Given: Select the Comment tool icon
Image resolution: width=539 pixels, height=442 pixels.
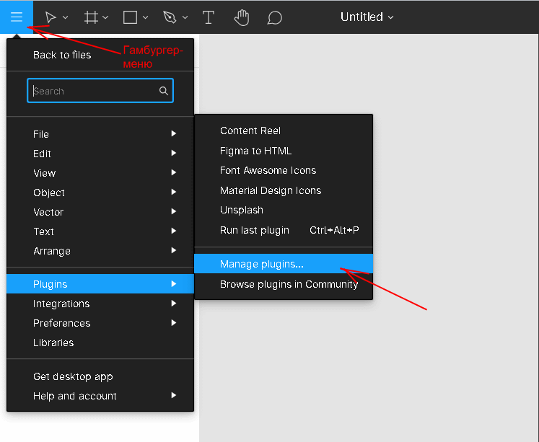Looking at the screenshot, I should coord(275,17).
